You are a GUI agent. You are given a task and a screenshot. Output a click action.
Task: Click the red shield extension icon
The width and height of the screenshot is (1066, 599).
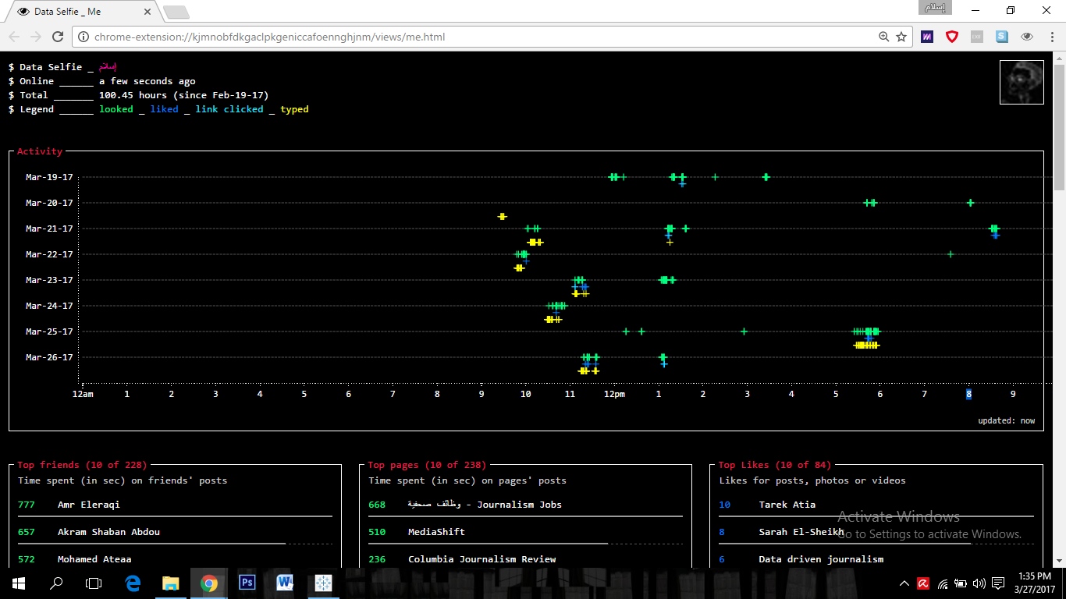952,37
